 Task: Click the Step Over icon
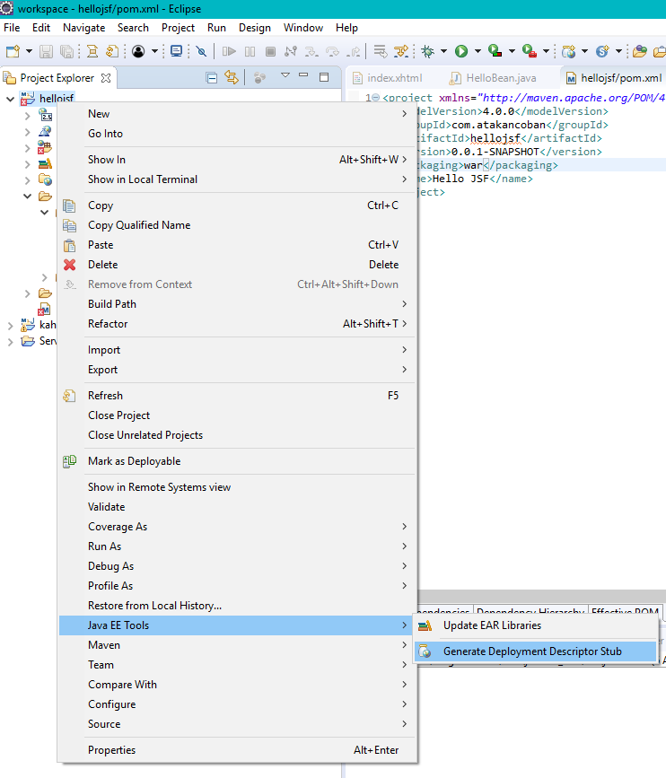point(332,51)
